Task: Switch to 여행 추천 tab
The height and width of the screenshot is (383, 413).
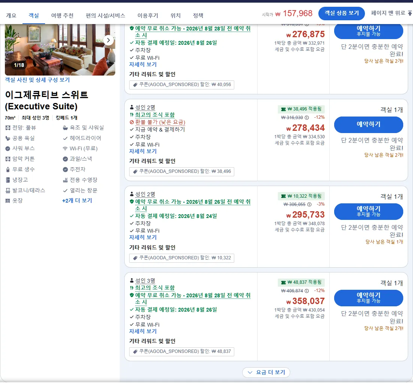Action: [x=62, y=15]
